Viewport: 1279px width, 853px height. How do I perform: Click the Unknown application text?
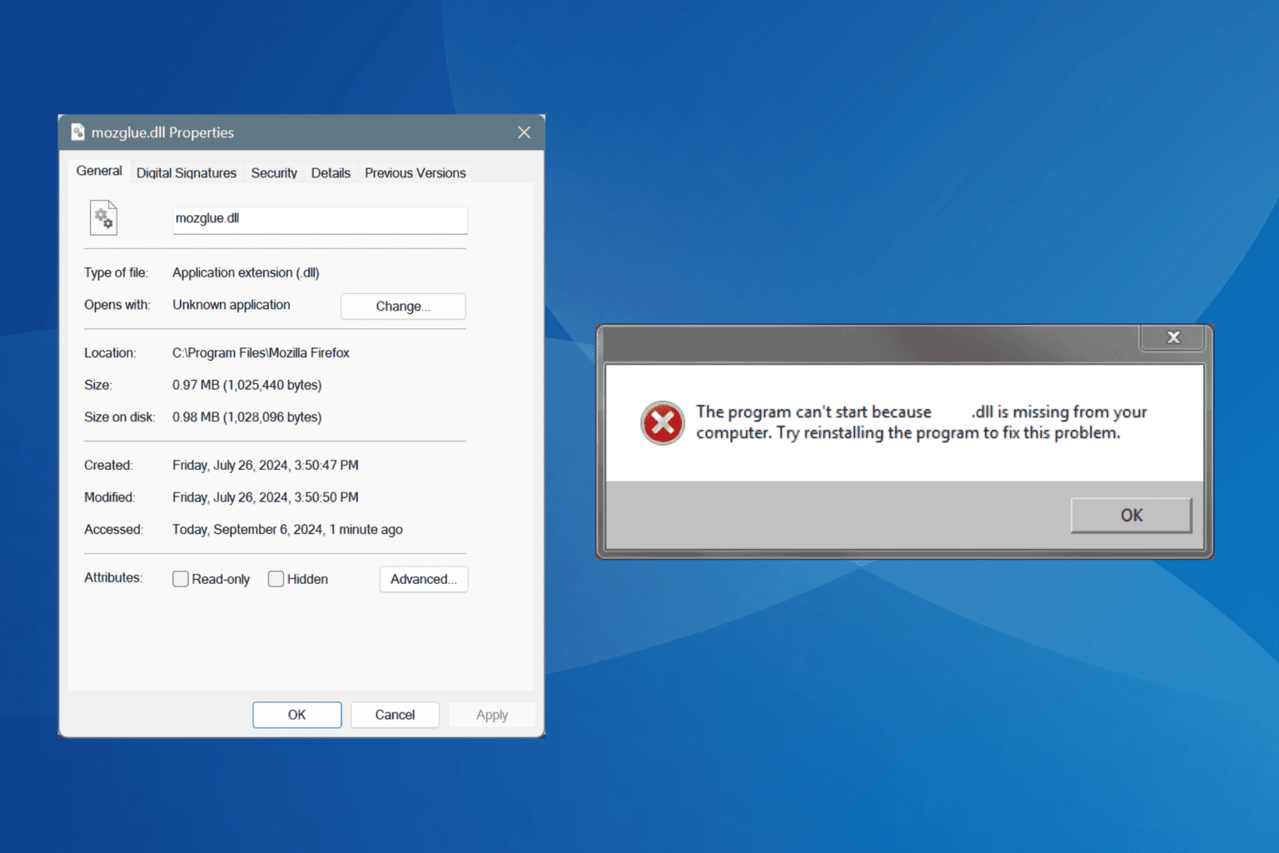(231, 305)
